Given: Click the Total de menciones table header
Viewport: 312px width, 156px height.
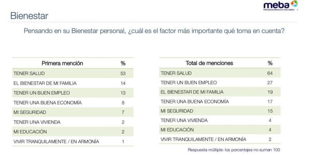Looking at the screenshot, I should click(209, 63).
